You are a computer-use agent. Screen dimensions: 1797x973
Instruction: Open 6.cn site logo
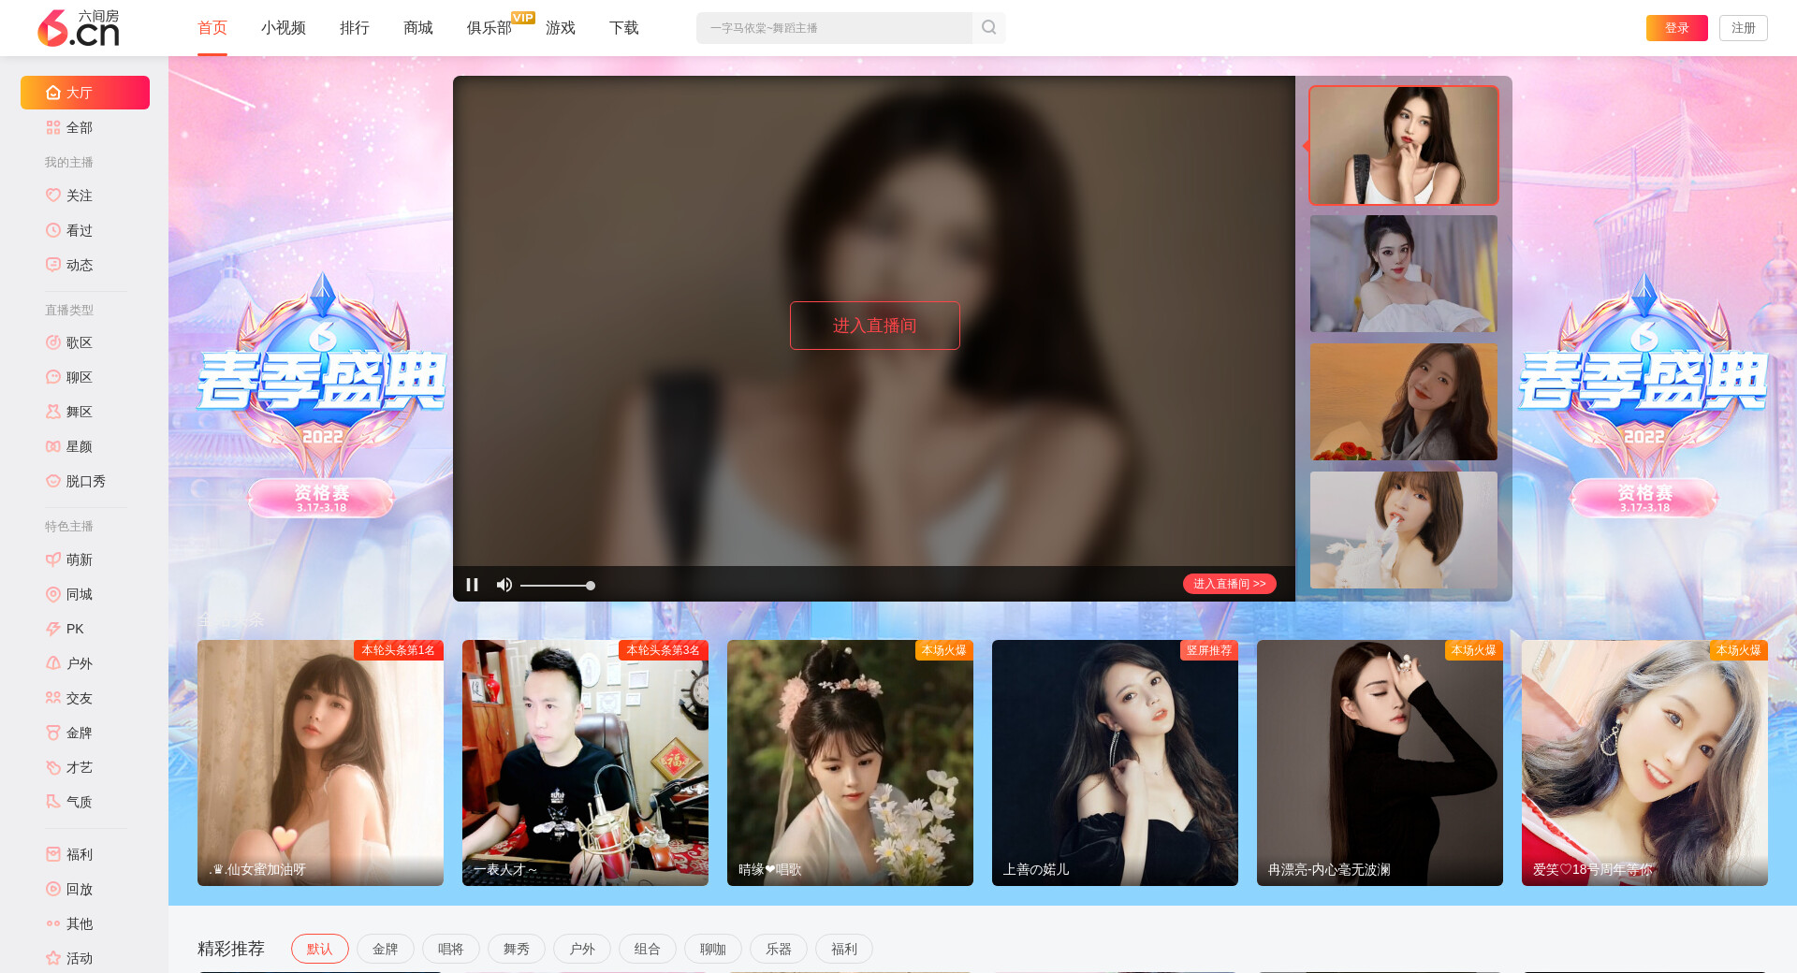pyautogui.click(x=79, y=28)
